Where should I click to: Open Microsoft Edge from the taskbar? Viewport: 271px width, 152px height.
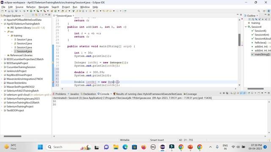pos(125,147)
